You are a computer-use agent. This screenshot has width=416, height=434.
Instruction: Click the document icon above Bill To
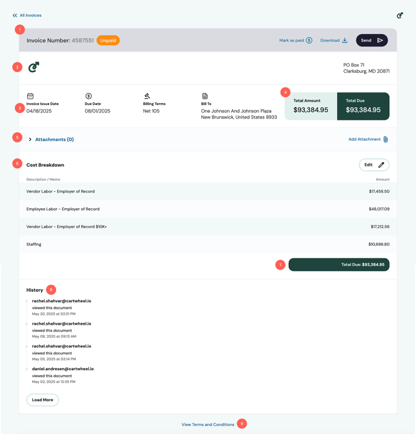[x=205, y=96]
